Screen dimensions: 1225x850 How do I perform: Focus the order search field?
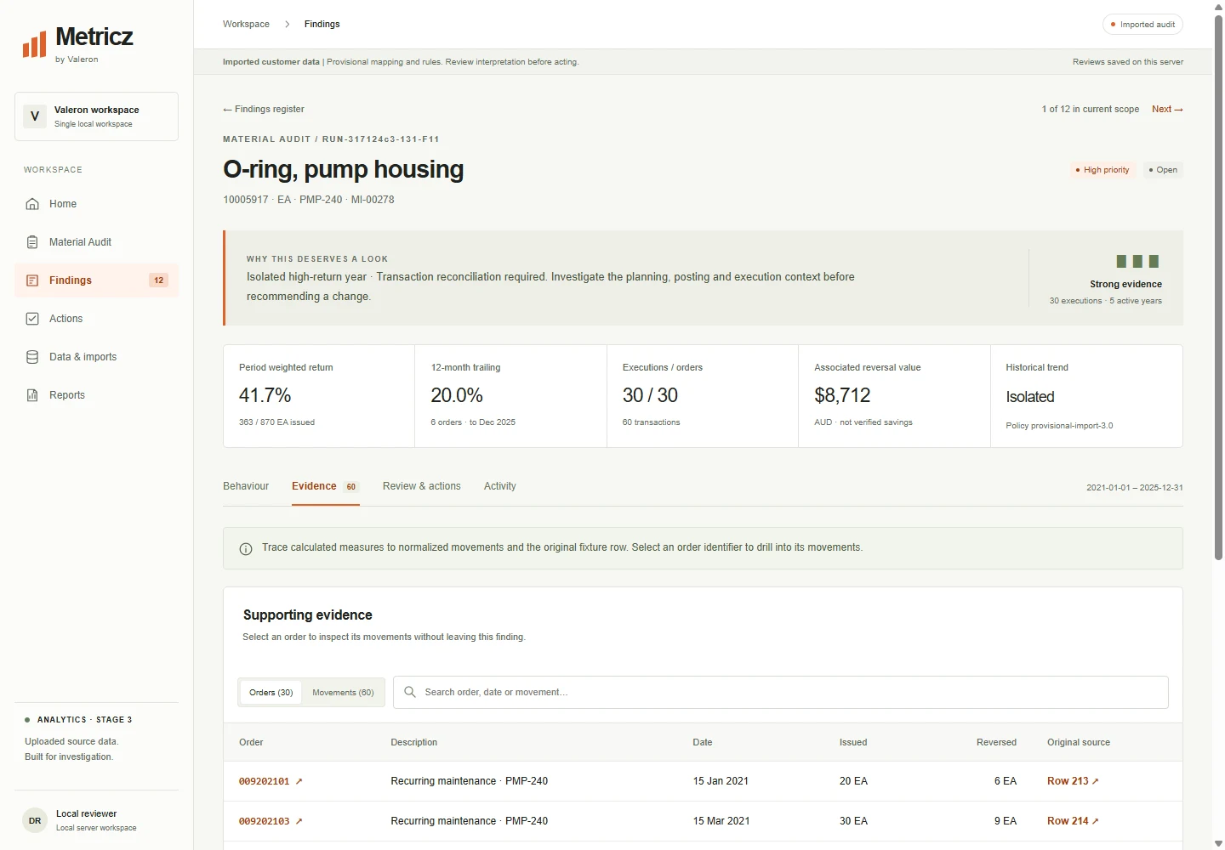pos(781,692)
